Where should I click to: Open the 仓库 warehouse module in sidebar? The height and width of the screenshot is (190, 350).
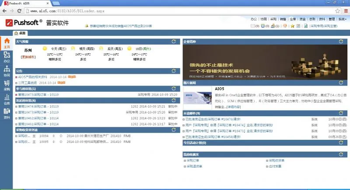(7, 99)
